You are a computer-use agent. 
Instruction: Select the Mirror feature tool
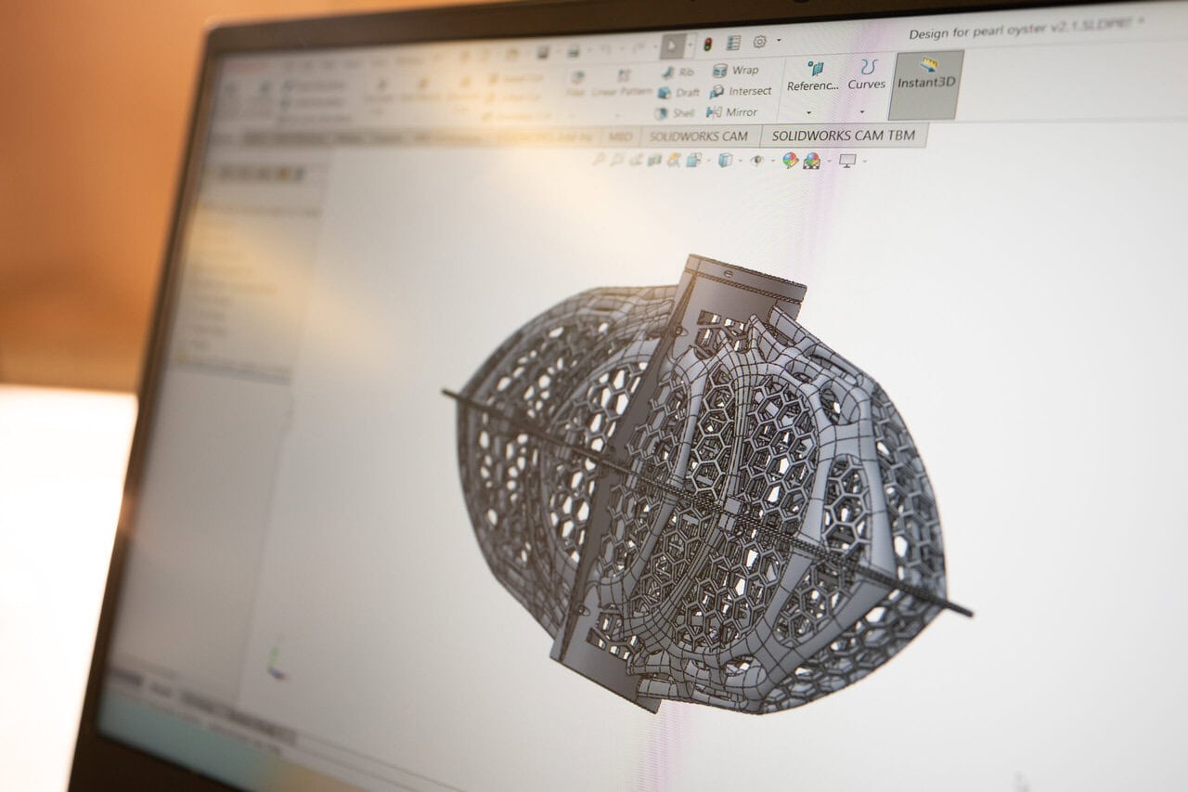pyautogui.click(x=732, y=112)
